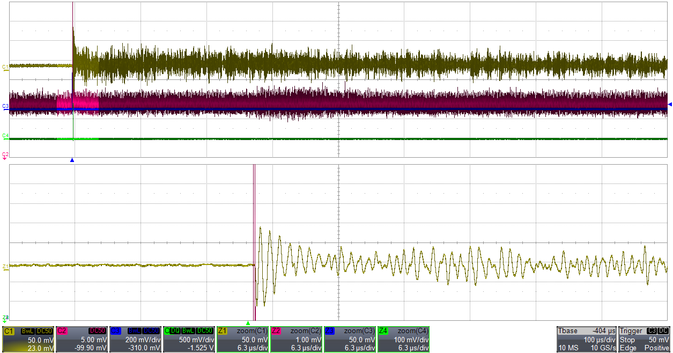The height and width of the screenshot is (353, 673).
Task: Click the C1 DC50 coupling badge
Action: pos(45,331)
